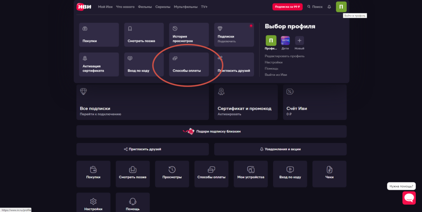Select the Дети kids profile

click(x=285, y=41)
